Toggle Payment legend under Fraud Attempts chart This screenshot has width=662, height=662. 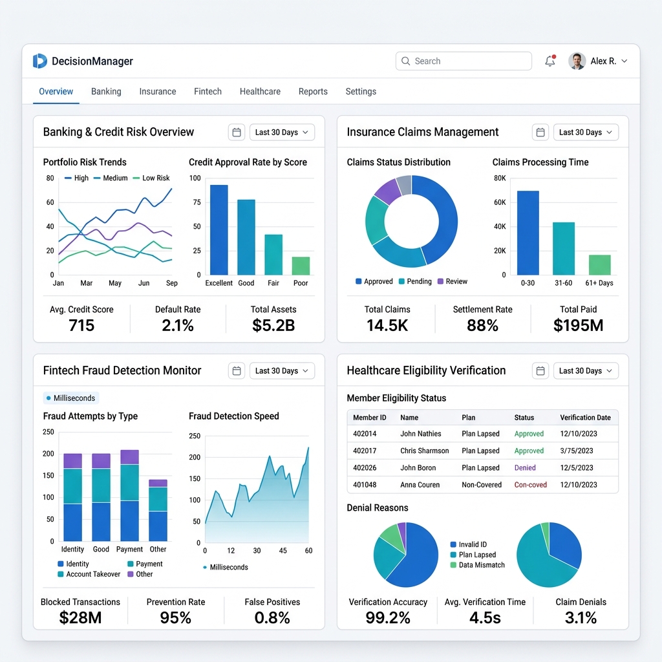145,564
